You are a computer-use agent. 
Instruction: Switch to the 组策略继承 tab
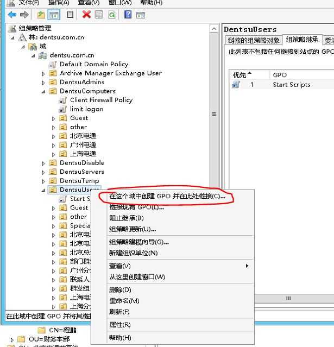click(x=302, y=40)
